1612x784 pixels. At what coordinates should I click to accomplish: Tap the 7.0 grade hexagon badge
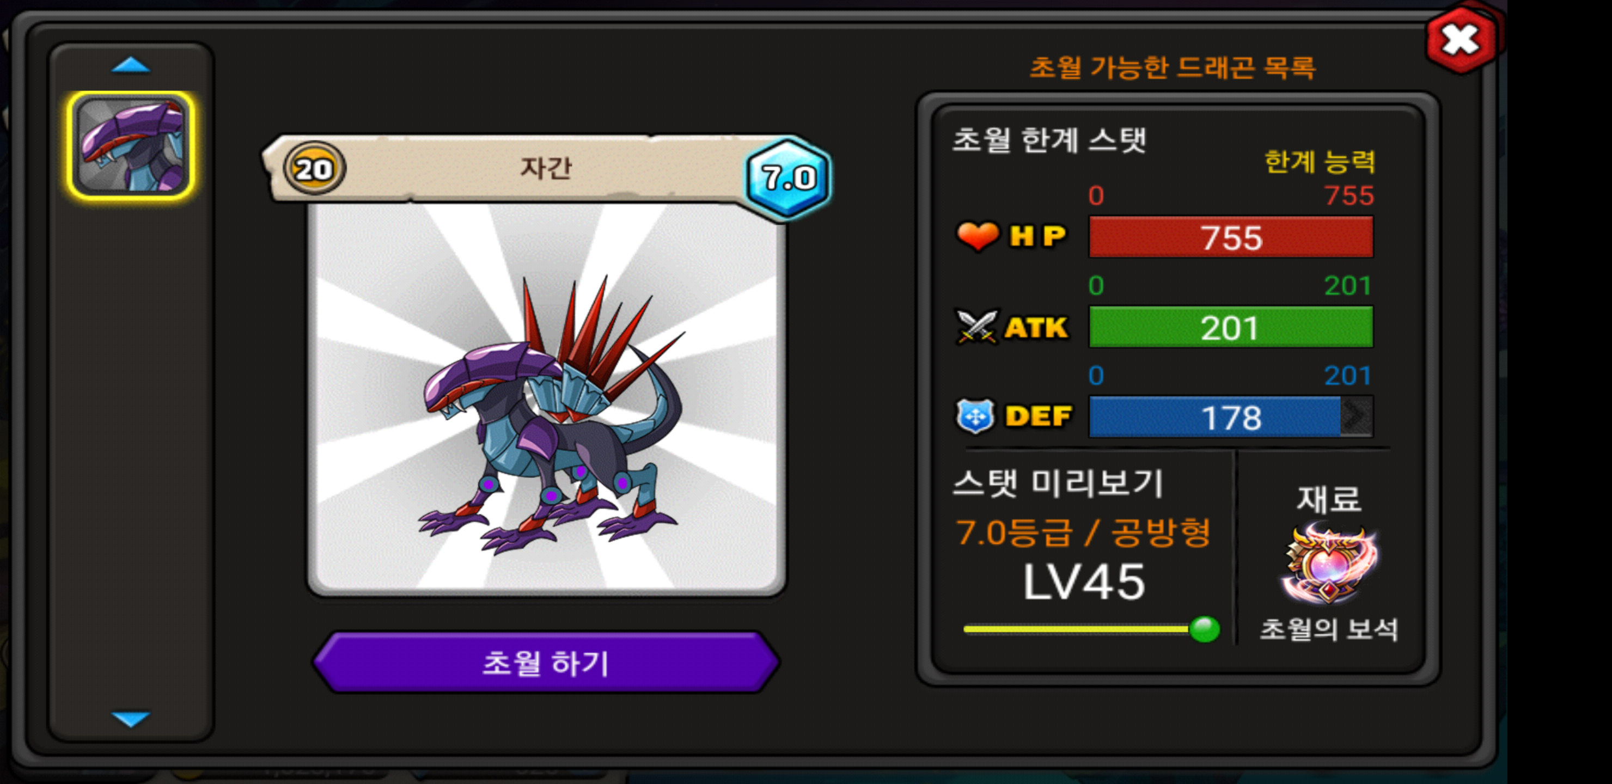[x=789, y=177]
